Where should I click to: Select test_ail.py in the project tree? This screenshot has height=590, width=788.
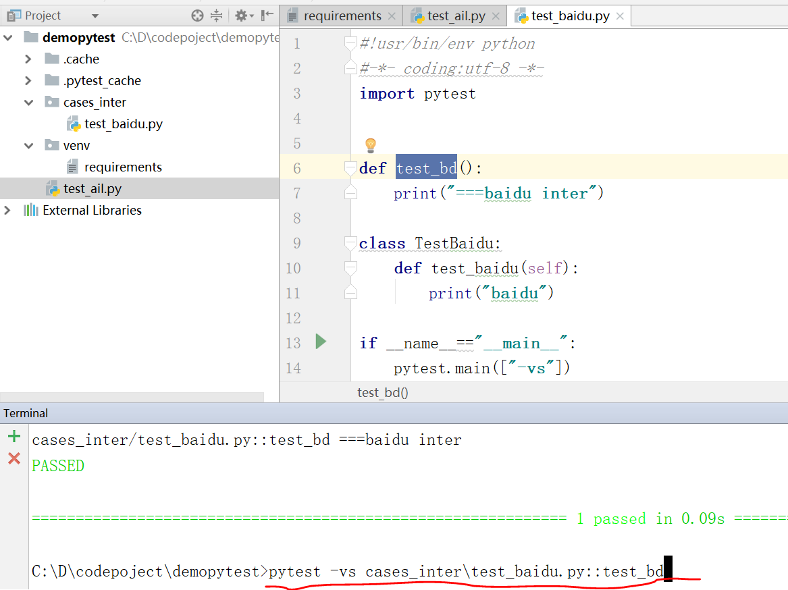[x=93, y=189]
